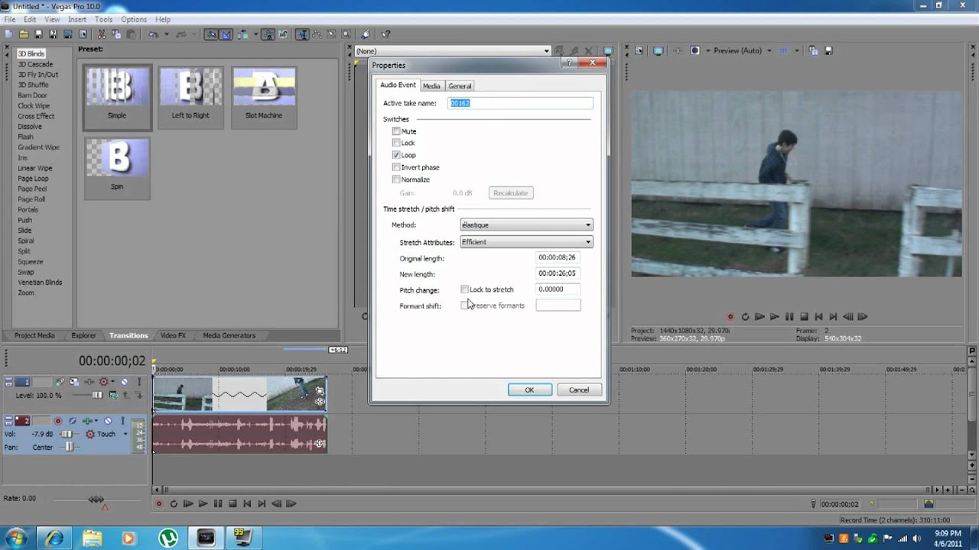Toggle the Enable Snapping toolbar icon
The width and height of the screenshot is (979, 550).
[212, 34]
